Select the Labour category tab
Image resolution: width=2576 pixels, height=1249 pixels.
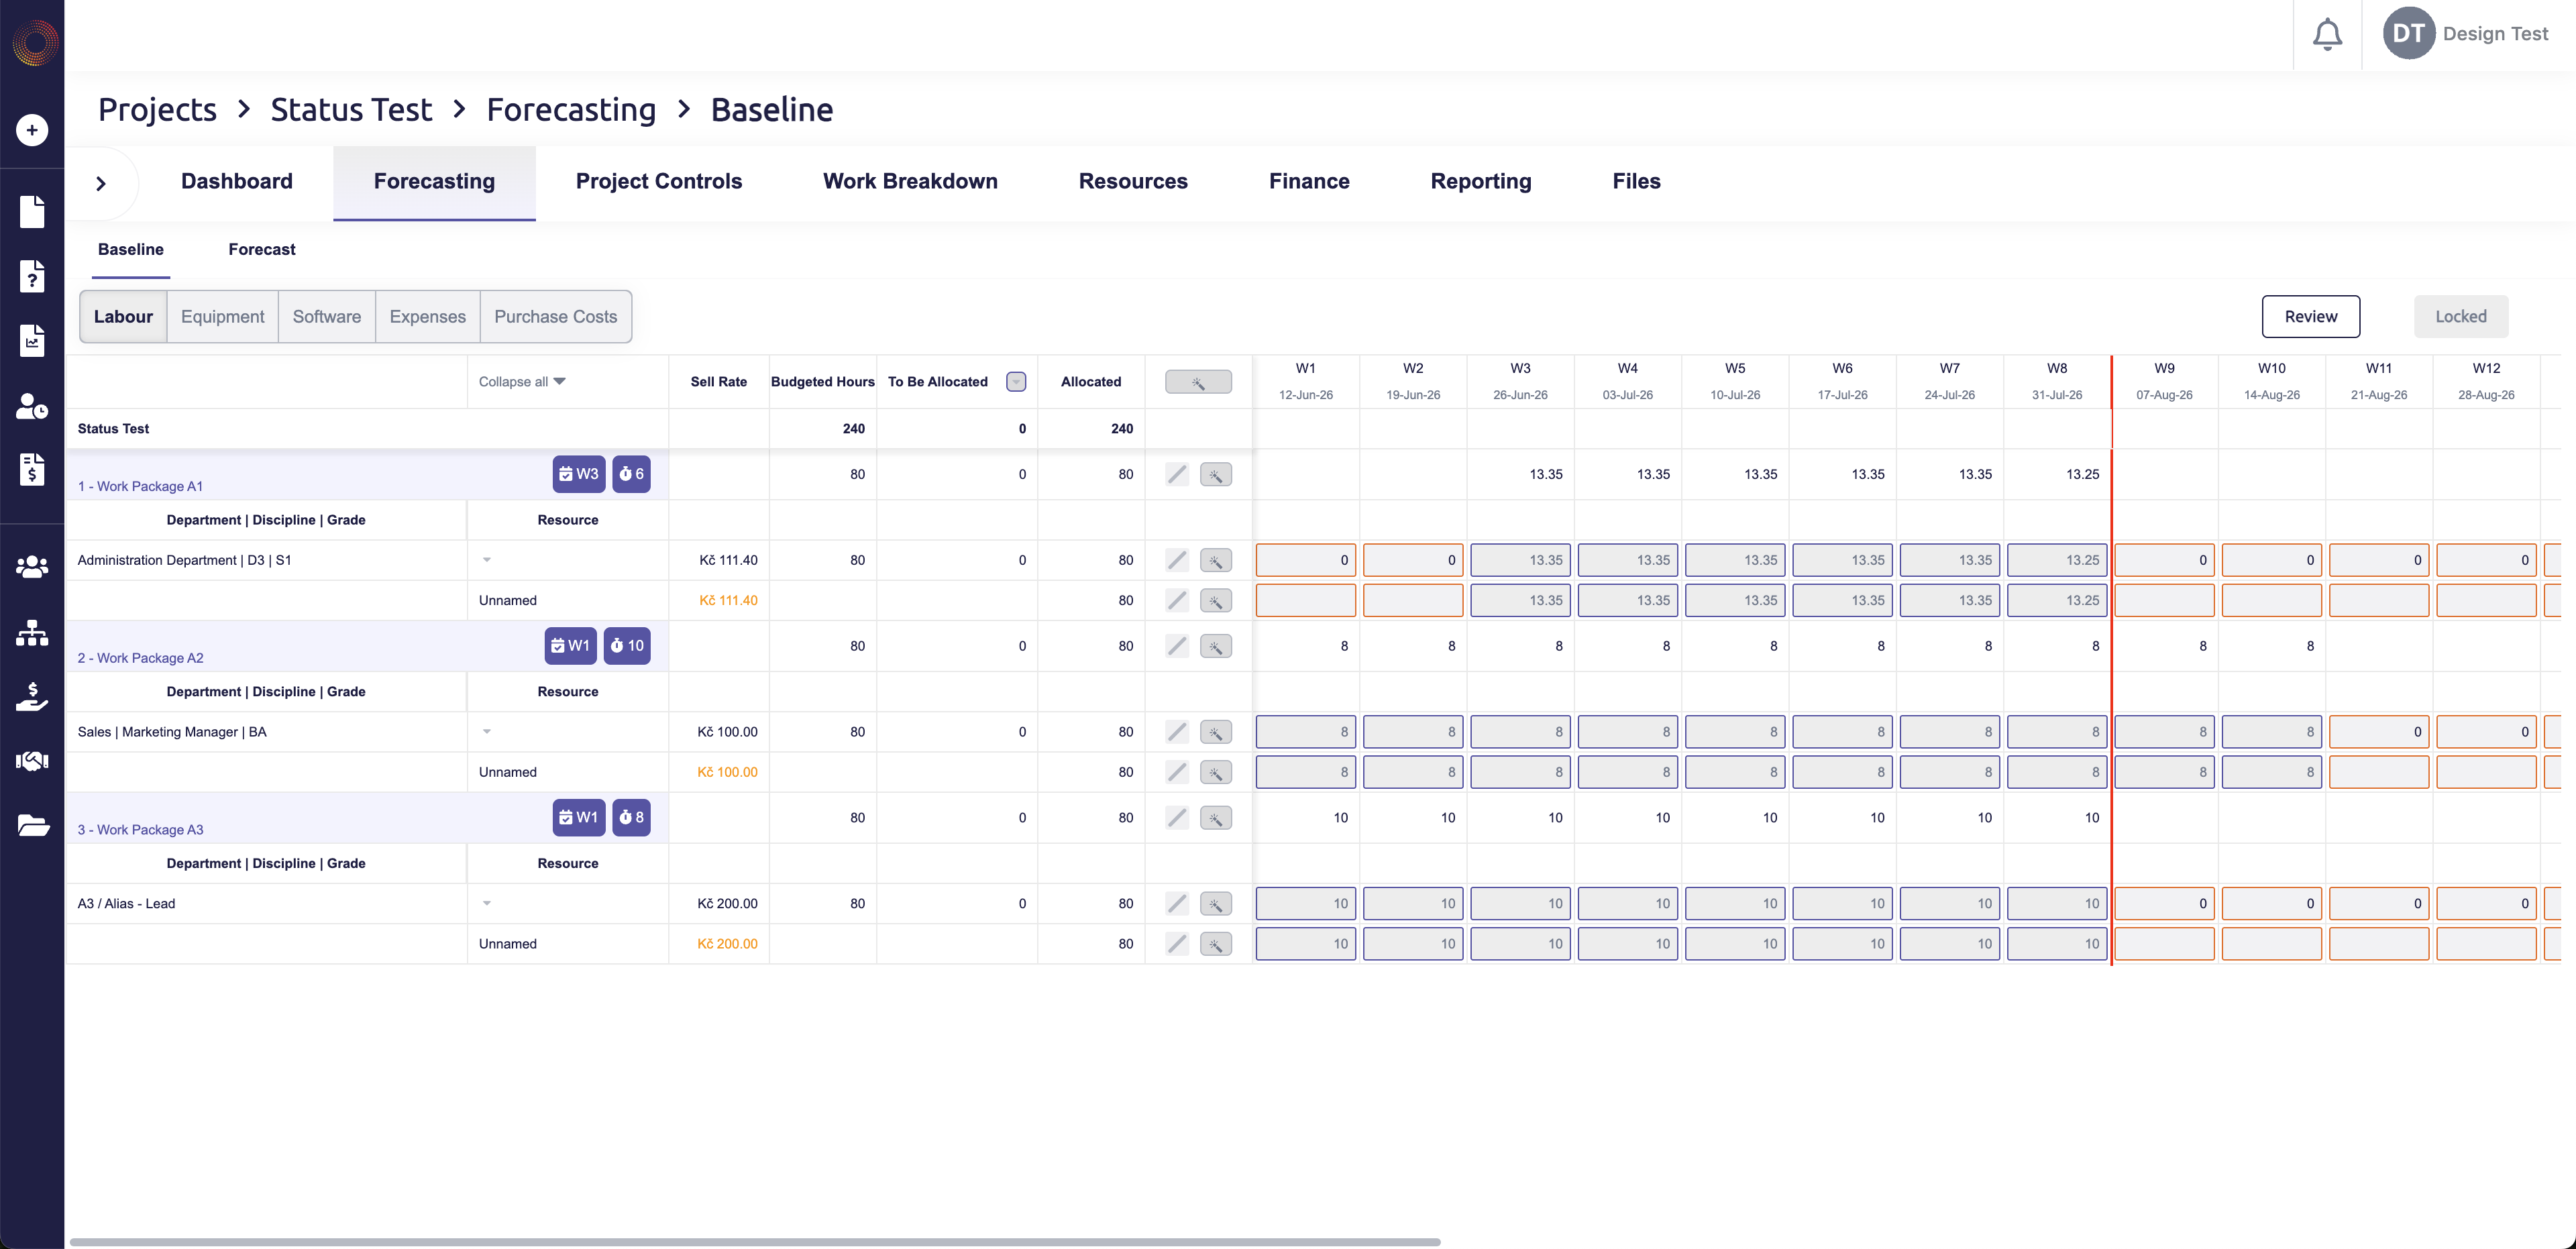point(123,317)
